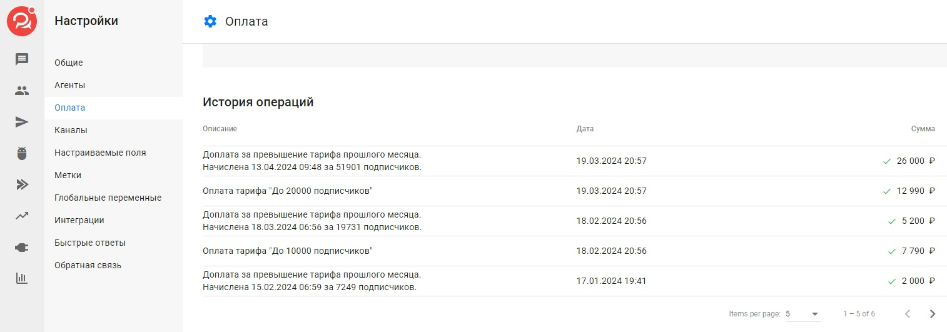Click the previous page arrow

tap(908, 314)
